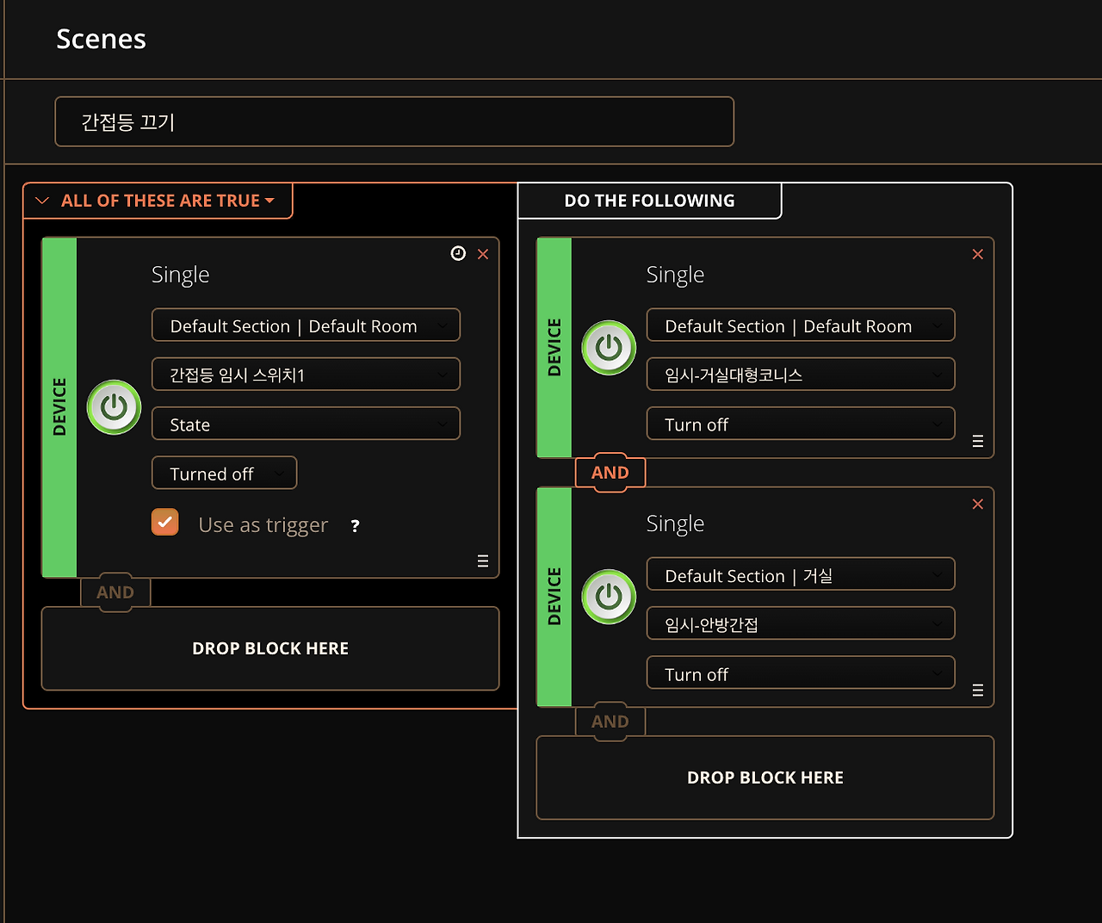
Task: Click the power icon of 임시-안방간접 action
Action: click(609, 597)
